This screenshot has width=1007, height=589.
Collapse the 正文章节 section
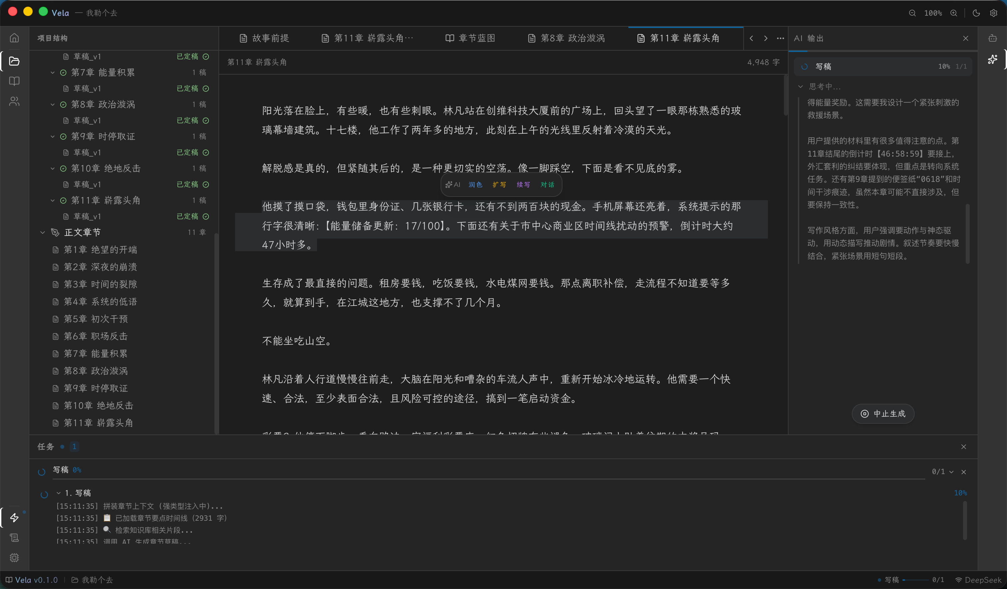click(x=43, y=232)
